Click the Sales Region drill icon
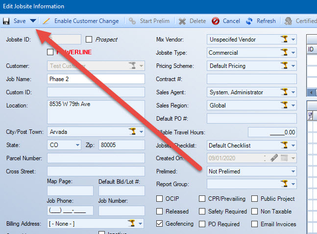Image resolution: width=317 pixels, height=234 pixels. (x=285, y=105)
